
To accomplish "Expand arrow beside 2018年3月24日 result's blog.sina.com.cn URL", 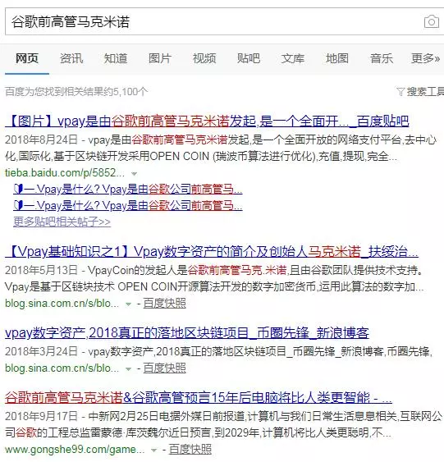I will [x=129, y=369].
